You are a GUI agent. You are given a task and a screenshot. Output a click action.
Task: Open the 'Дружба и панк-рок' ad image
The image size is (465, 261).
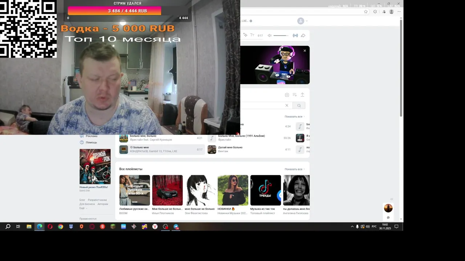pyautogui.click(x=95, y=166)
